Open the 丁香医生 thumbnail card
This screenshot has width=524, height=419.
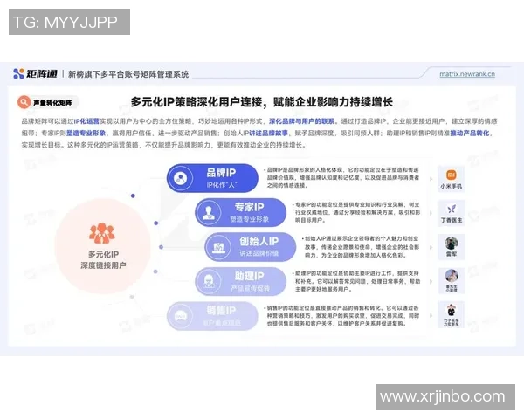click(451, 213)
